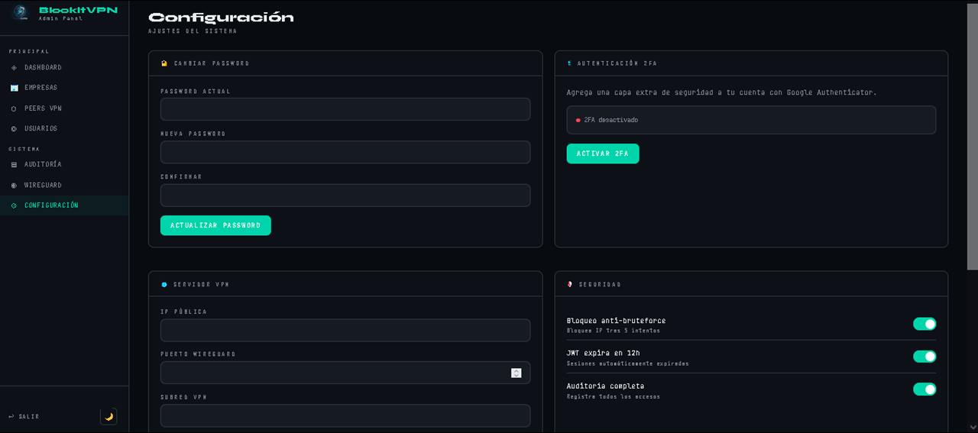The image size is (978, 433).
Task: Click the Dashboard sidebar icon
Action: tap(14, 68)
